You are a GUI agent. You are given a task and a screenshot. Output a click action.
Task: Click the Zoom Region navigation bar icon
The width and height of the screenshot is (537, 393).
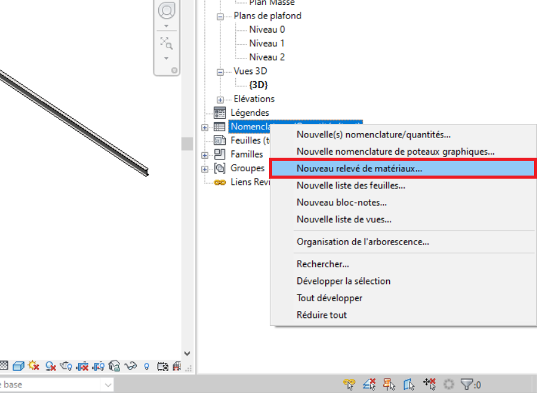click(x=166, y=43)
